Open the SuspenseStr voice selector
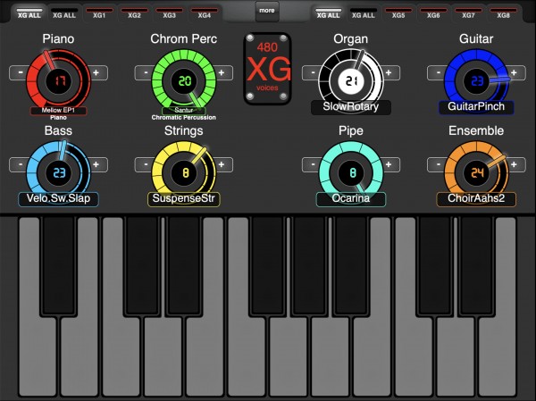 click(184, 199)
